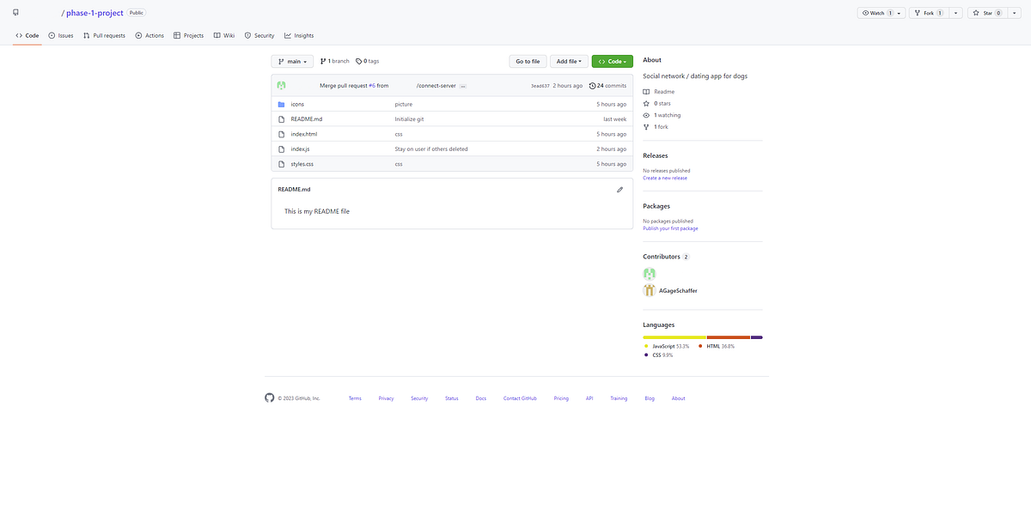Click the star icon next to 0 stars

coord(647,103)
